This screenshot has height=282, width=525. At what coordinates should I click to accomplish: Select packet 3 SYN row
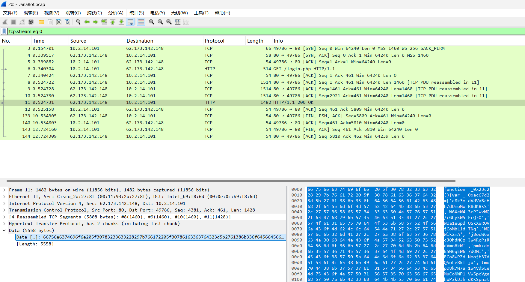point(262,48)
